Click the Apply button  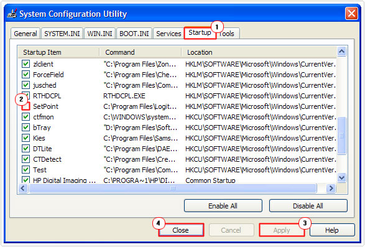click(x=282, y=230)
